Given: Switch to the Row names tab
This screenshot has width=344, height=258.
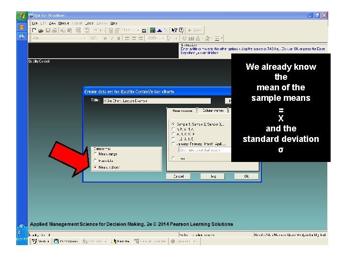Looking at the screenshot, I should 182,110.
